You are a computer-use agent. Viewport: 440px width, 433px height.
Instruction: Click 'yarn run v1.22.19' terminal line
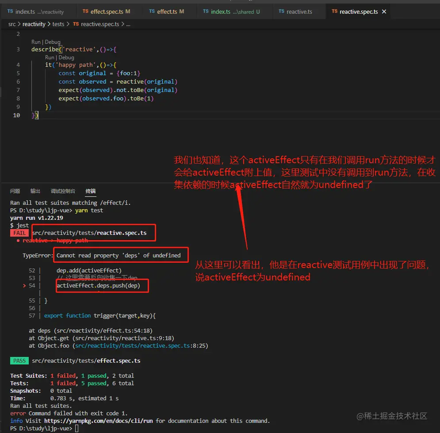click(36, 218)
